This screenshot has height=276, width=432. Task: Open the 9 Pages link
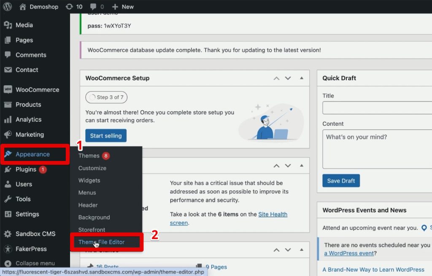[216, 267]
